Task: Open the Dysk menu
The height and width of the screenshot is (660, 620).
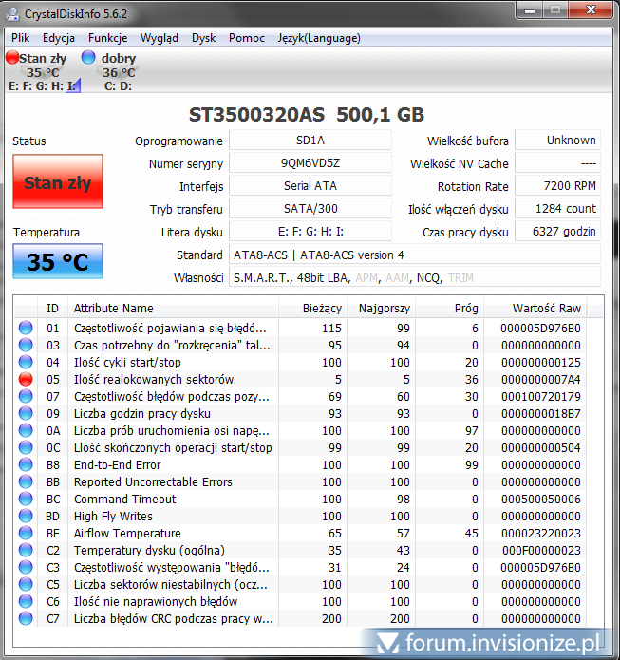Action: pyautogui.click(x=203, y=38)
